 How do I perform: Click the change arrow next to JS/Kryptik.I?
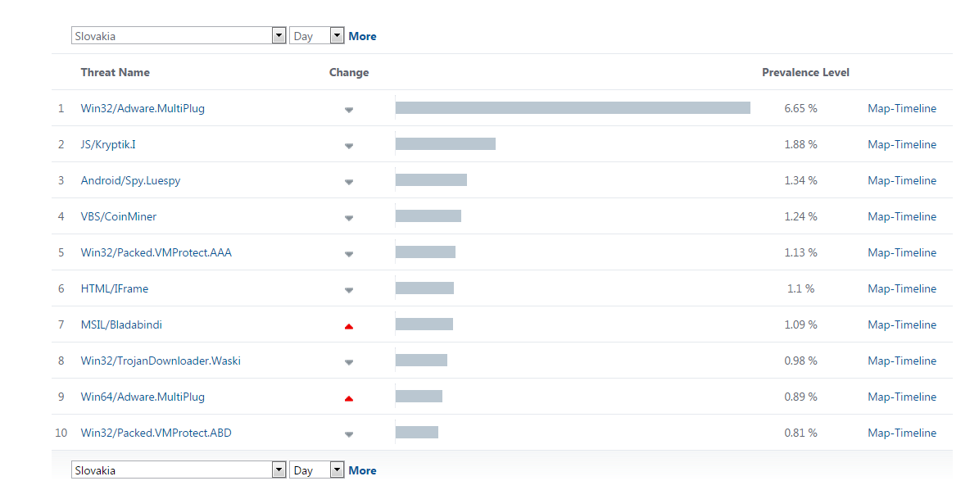tap(349, 145)
